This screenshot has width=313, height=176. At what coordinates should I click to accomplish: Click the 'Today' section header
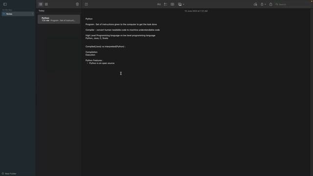pyautogui.click(x=42, y=11)
